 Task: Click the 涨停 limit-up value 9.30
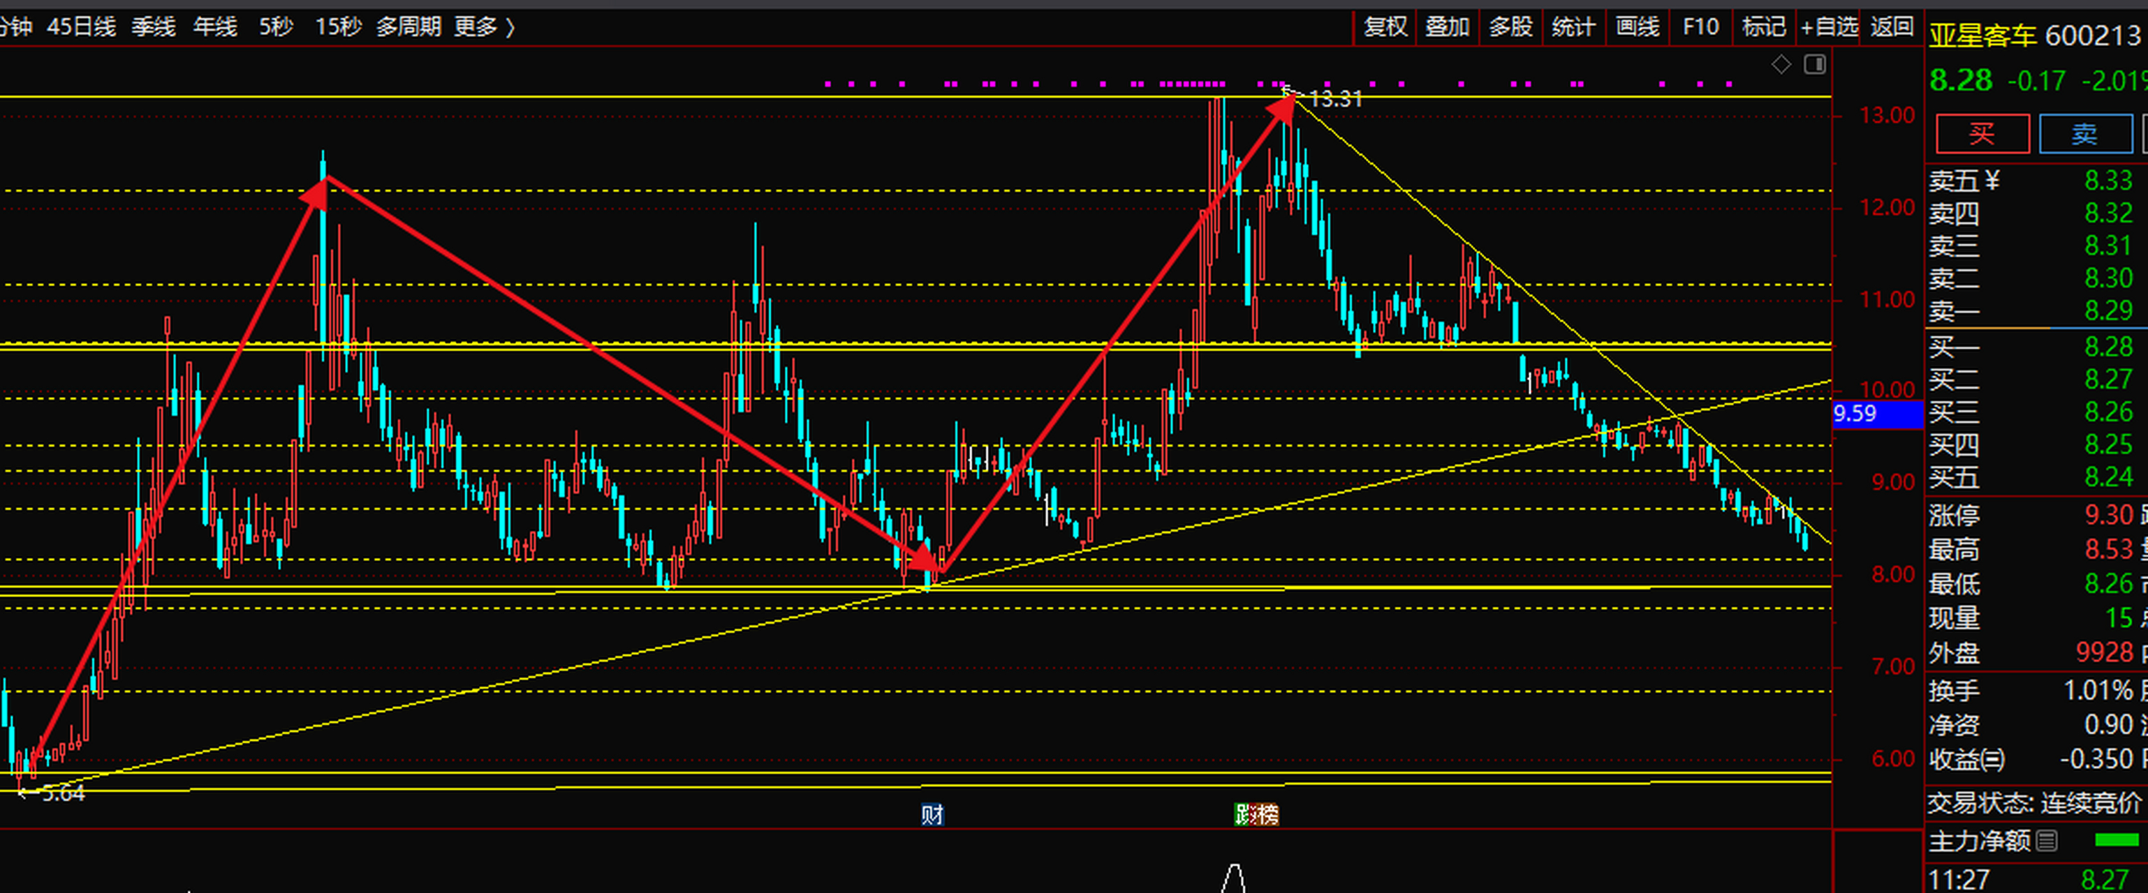(2108, 515)
